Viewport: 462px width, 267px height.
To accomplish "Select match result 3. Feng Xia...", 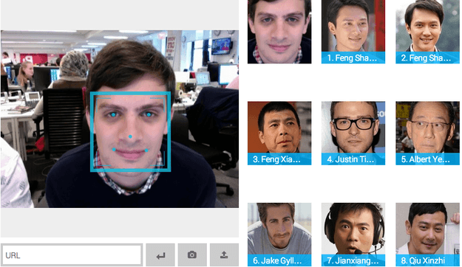I will coord(279,133).
